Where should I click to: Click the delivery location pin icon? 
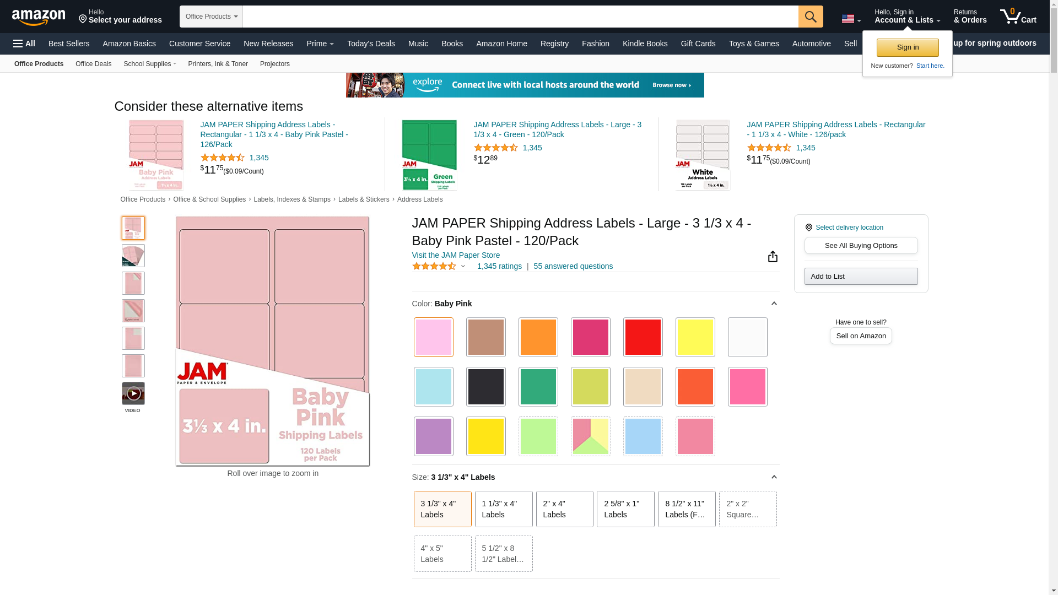coord(808,228)
